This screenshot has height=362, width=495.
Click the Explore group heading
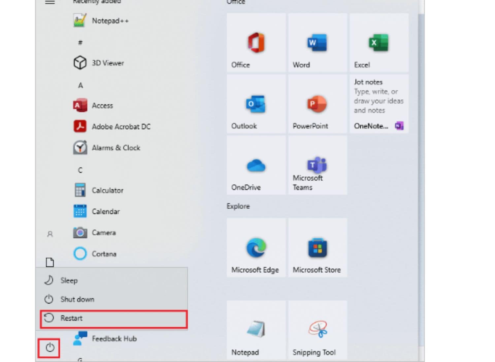(238, 206)
